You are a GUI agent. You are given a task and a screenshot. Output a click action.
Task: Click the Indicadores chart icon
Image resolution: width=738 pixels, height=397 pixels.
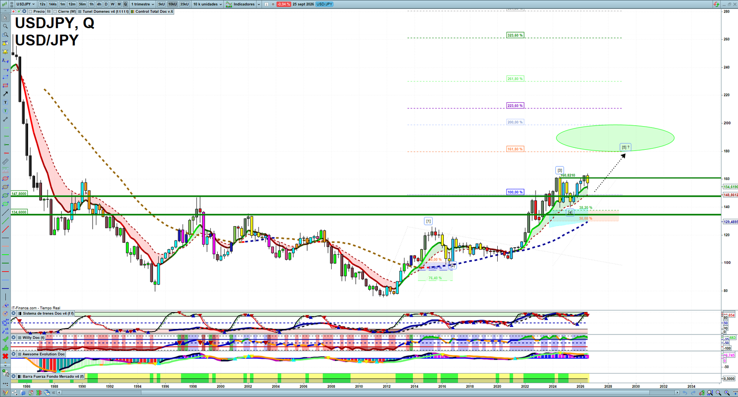(x=229, y=4)
